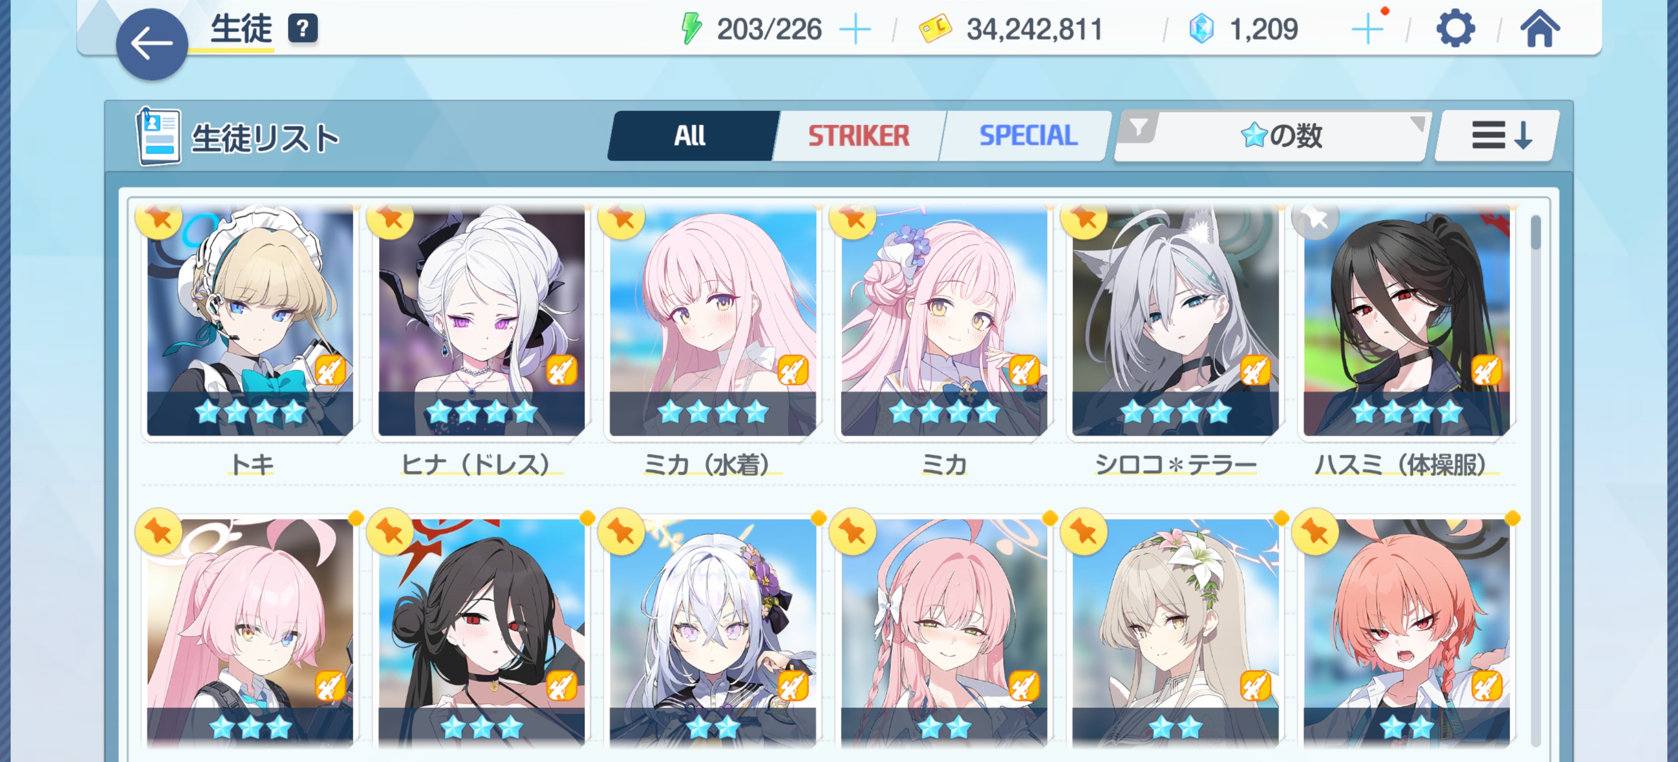Switch to the SPECIAL tab
1678x762 pixels.
1028,136
